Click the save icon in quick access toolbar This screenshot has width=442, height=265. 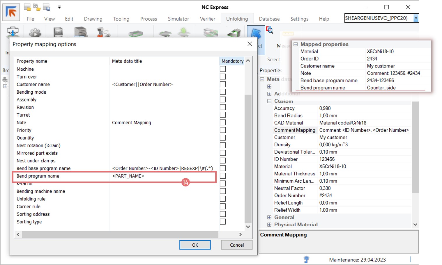pos(46,7)
